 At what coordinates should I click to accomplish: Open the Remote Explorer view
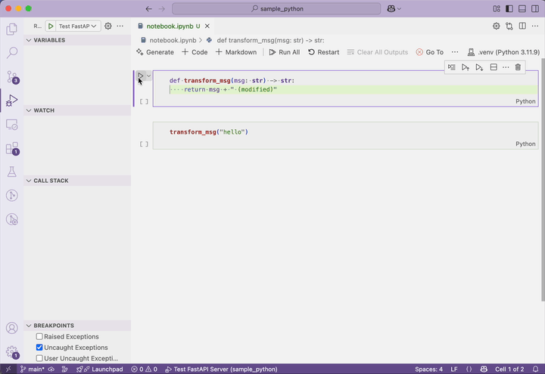pyautogui.click(x=12, y=125)
